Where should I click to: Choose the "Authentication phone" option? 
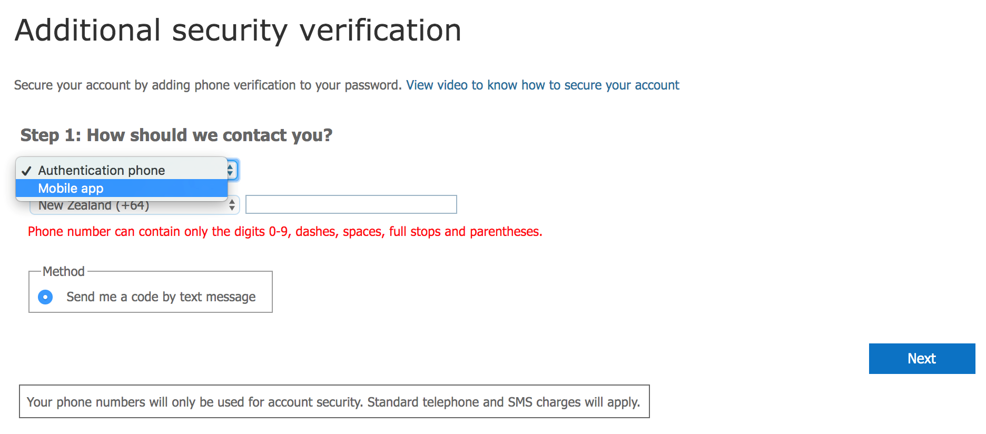coord(101,171)
